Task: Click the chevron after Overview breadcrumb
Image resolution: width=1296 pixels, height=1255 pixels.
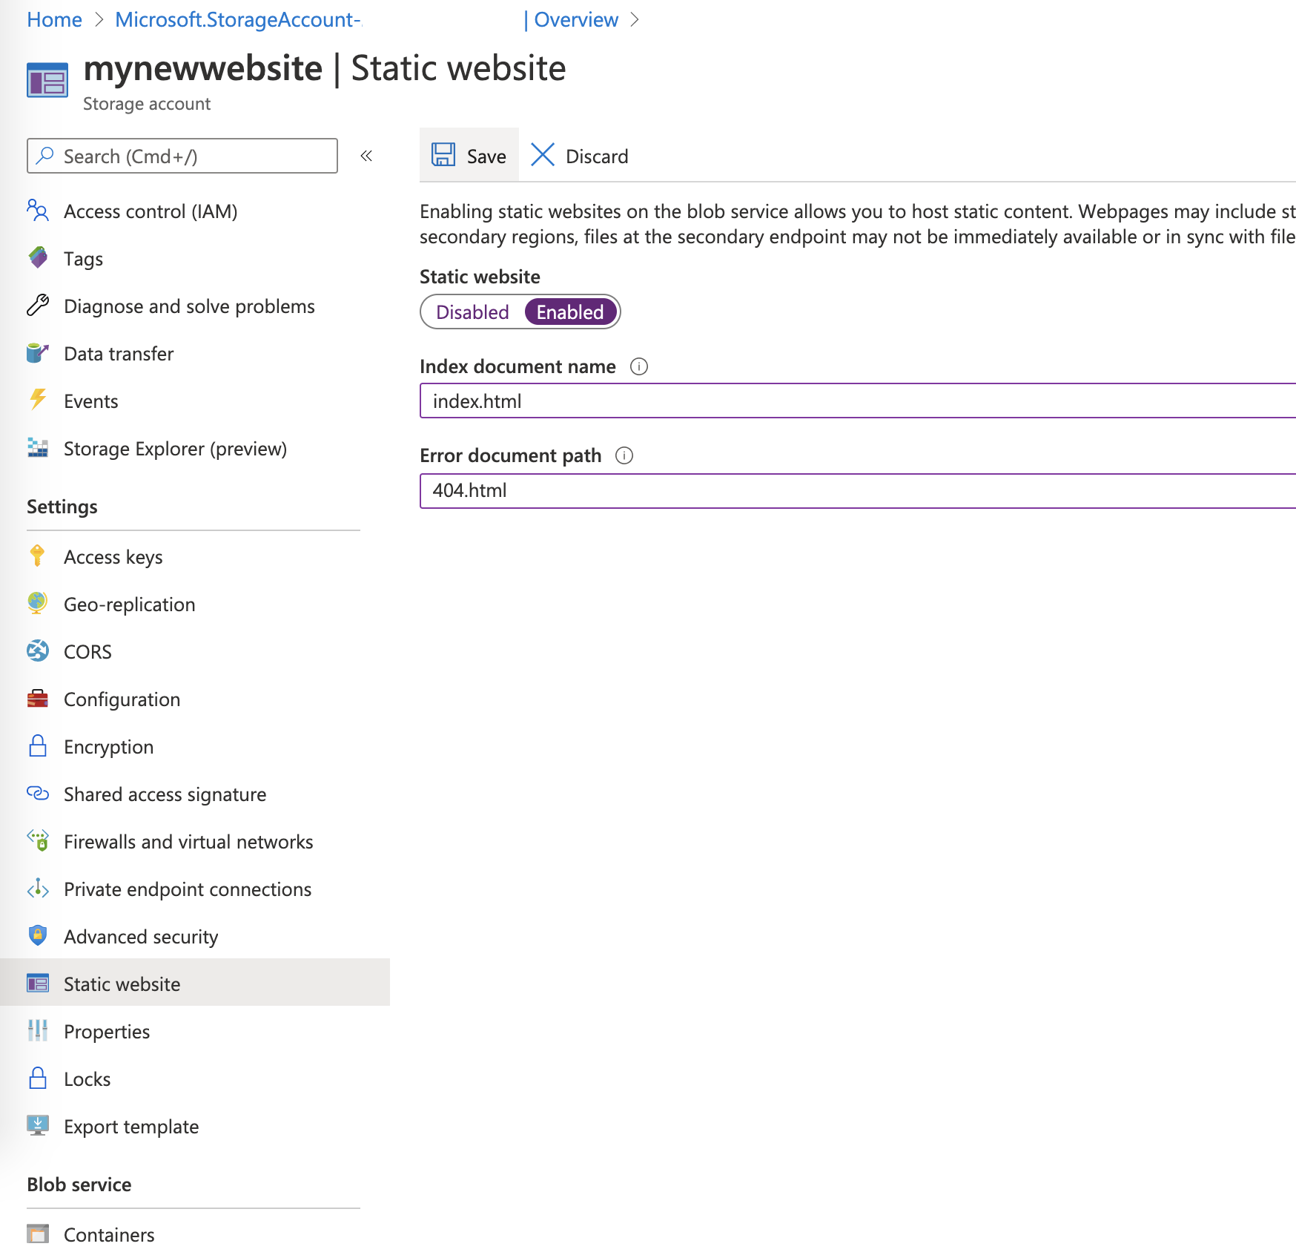Action: click(x=635, y=20)
